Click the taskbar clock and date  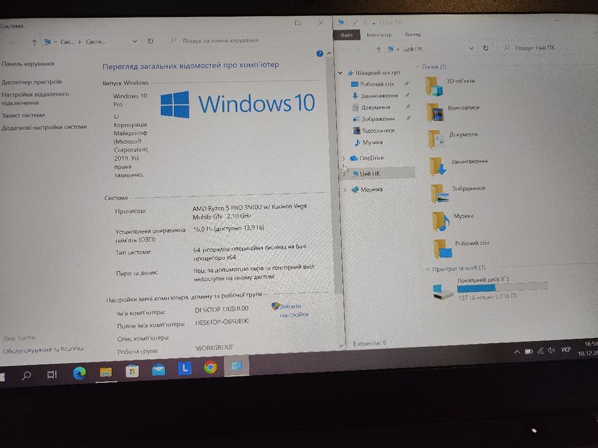click(x=588, y=349)
